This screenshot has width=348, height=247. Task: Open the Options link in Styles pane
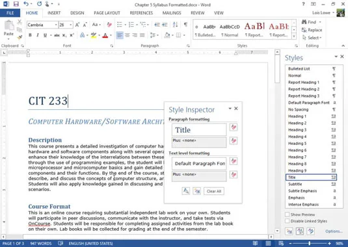click(334, 231)
